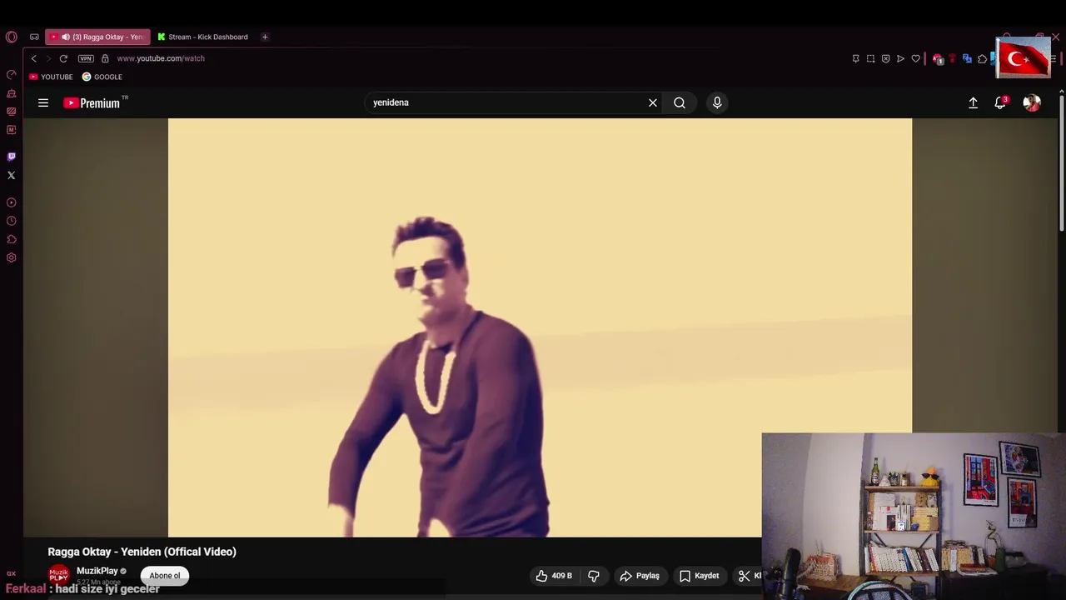Clear the YouTube search query

click(653, 102)
